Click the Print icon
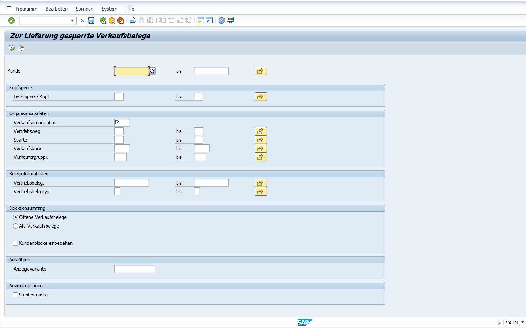 click(x=133, y=20)
